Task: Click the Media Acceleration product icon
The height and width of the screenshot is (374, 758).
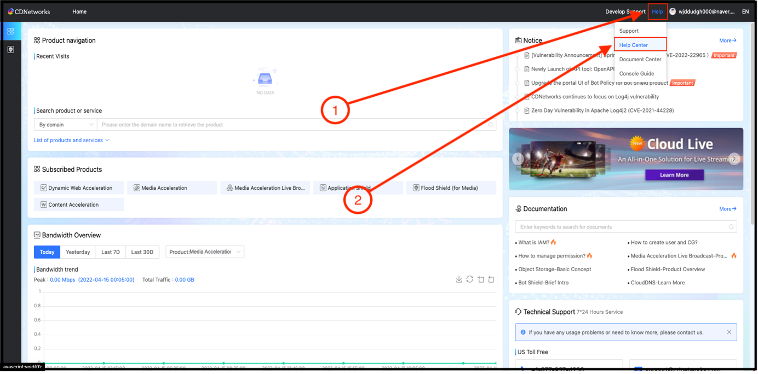Action: coord(137,188)
